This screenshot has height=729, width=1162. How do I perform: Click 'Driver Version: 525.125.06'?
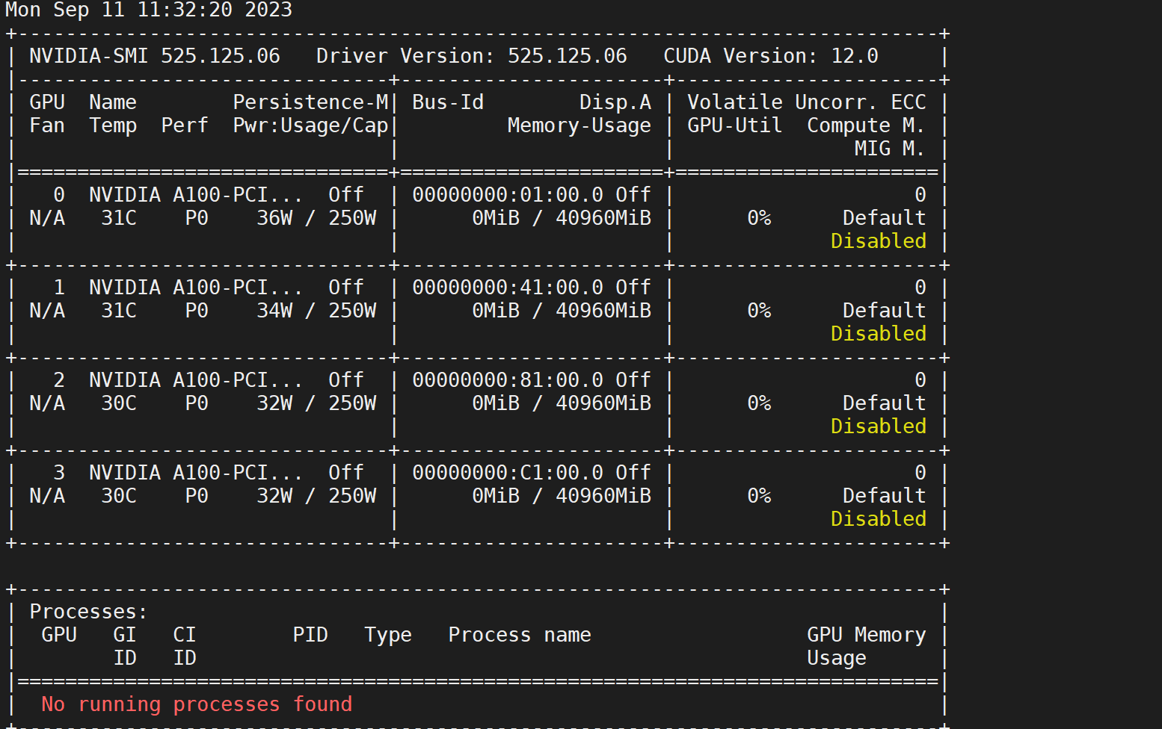click(x=472, y=56)
